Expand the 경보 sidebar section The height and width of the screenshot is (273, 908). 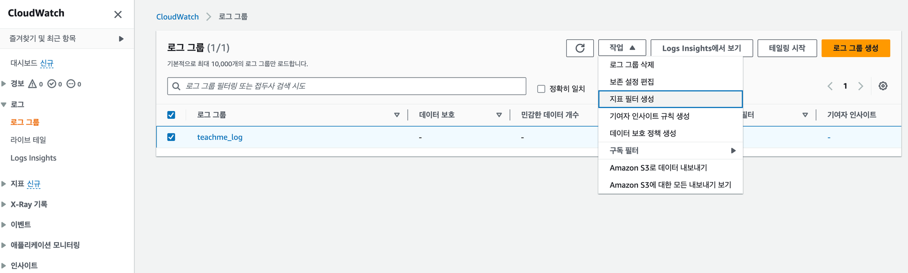click(4, 84)
